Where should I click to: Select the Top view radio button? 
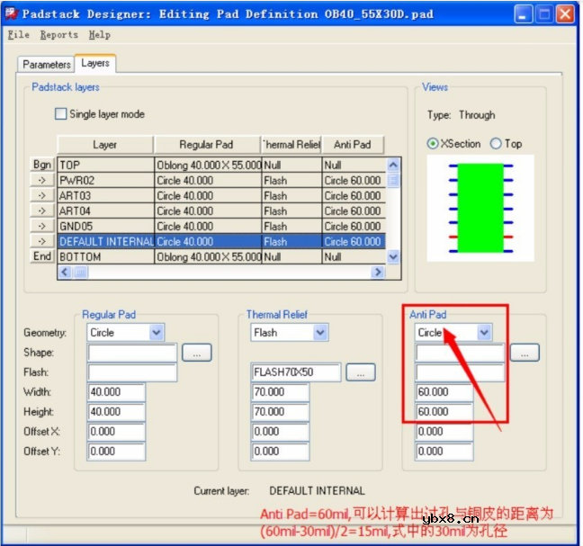(496, 144)
